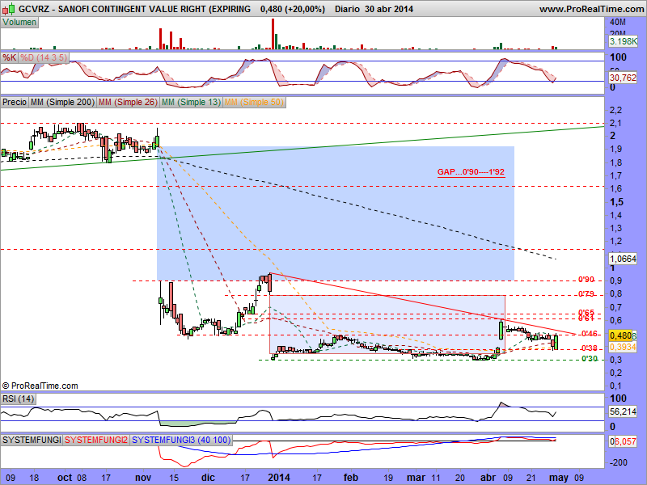Click the 2014 year marker on time axis
The image size is (647, 485).
point(278,478)
